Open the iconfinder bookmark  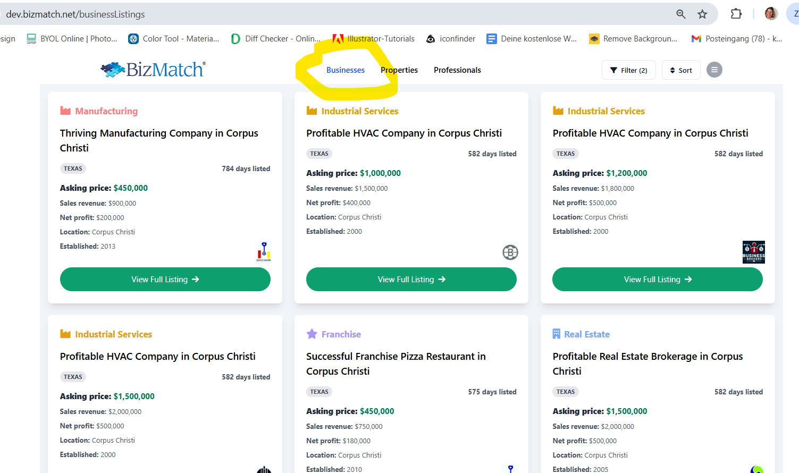[x=451, y=39]
